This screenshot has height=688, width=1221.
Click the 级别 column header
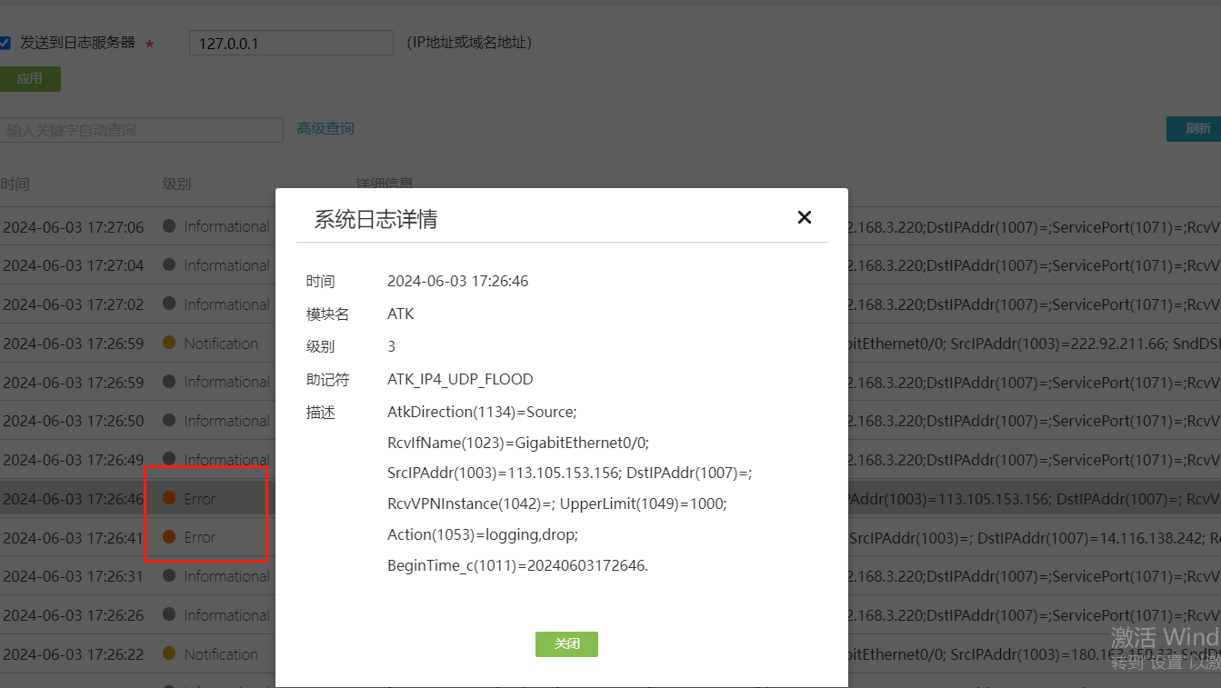pos(177,184)
